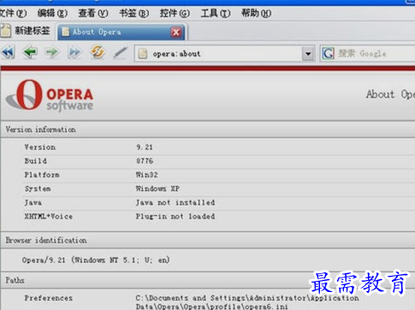
Task: Click the Platform label
Action: [42, 175]
